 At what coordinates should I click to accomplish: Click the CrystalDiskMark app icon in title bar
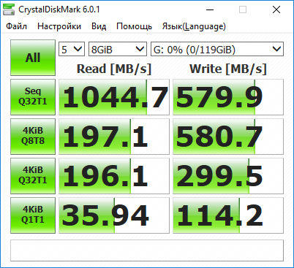(x=9, y=9)
